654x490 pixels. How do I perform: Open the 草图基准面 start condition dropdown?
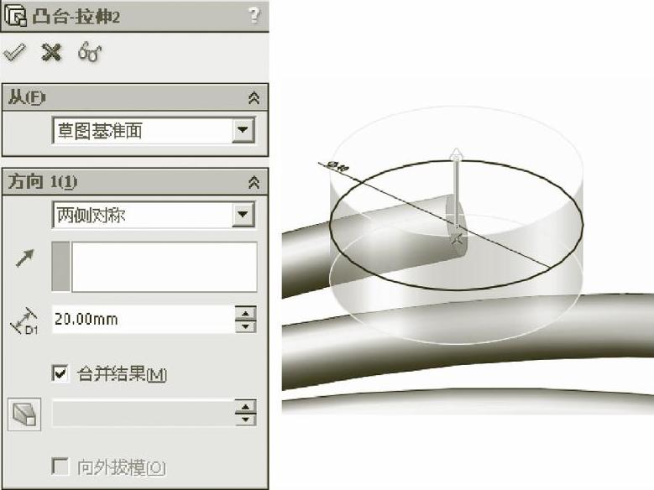click(x=243, y=130)
